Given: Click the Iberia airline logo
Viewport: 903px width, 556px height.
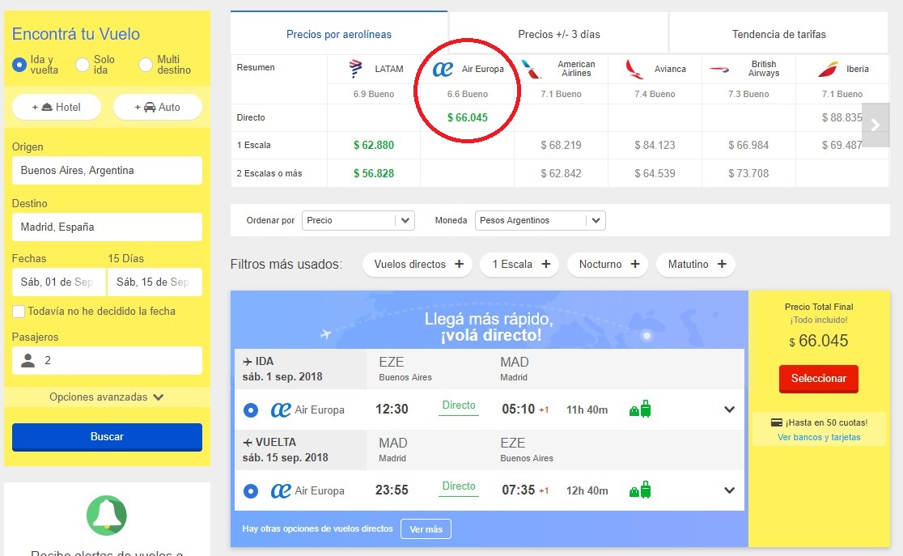Looking at the screenshot, I should (827, 70).
